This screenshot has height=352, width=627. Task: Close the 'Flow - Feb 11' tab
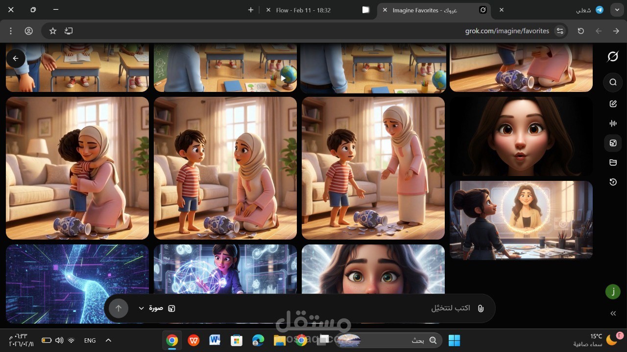pos(268,10)
